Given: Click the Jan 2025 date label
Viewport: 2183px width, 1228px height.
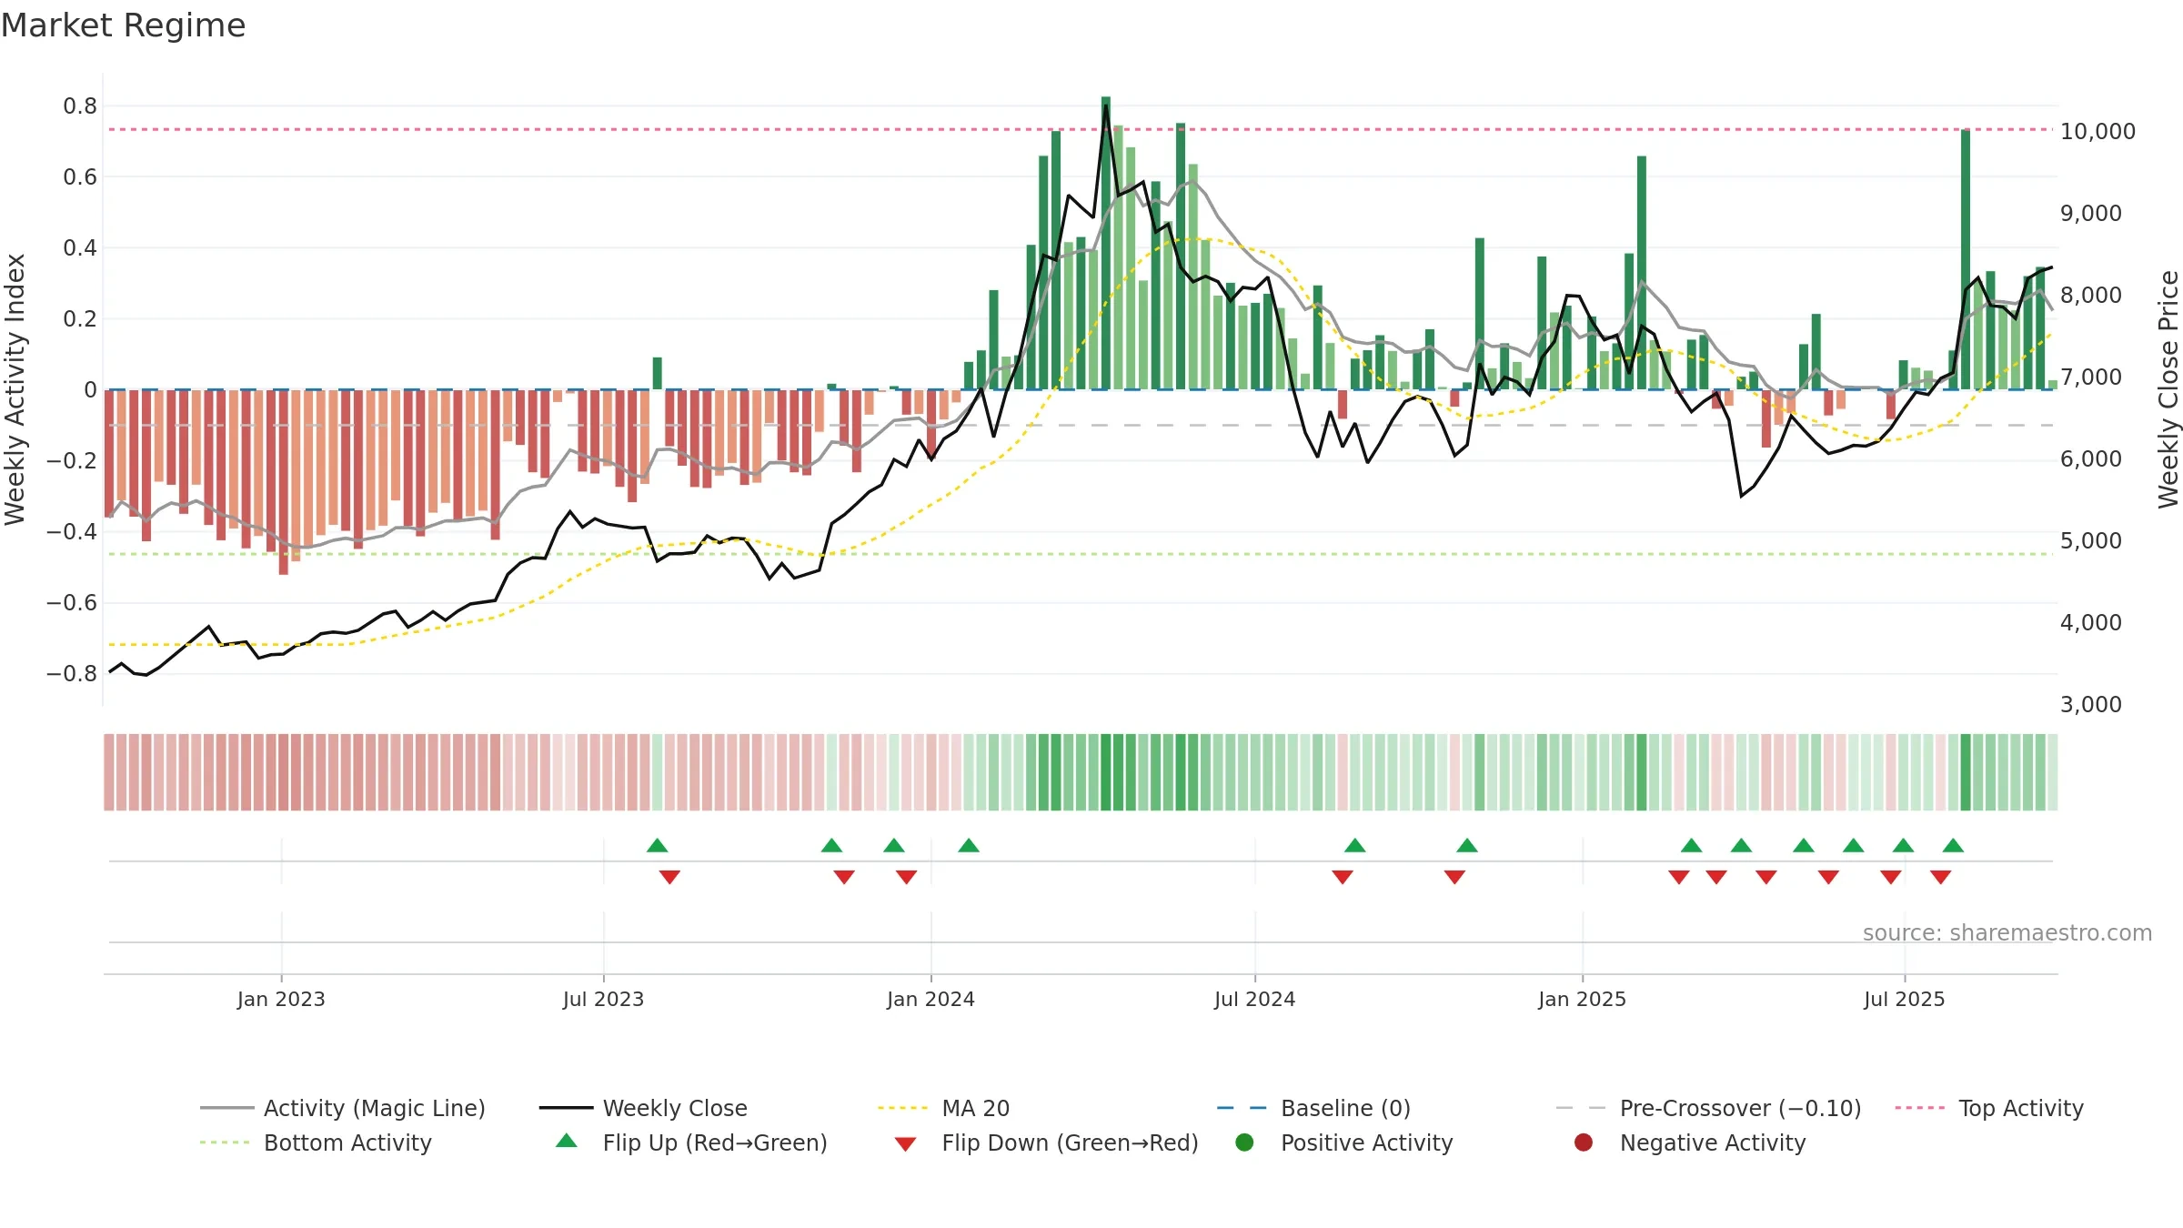Looking at the screenshot, I should (x=1582, y=999).
